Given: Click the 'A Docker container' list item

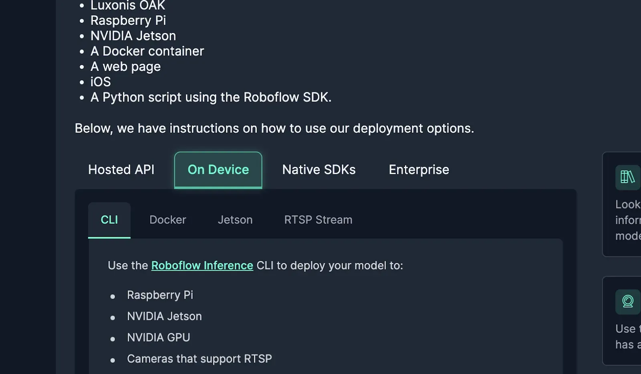Looking at the screenshot, I should (x=147, y=51).
